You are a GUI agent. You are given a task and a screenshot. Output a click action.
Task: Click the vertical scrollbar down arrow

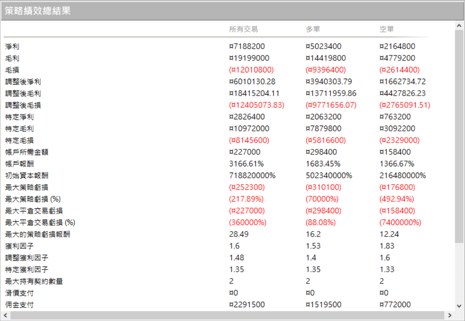[459, 306]
